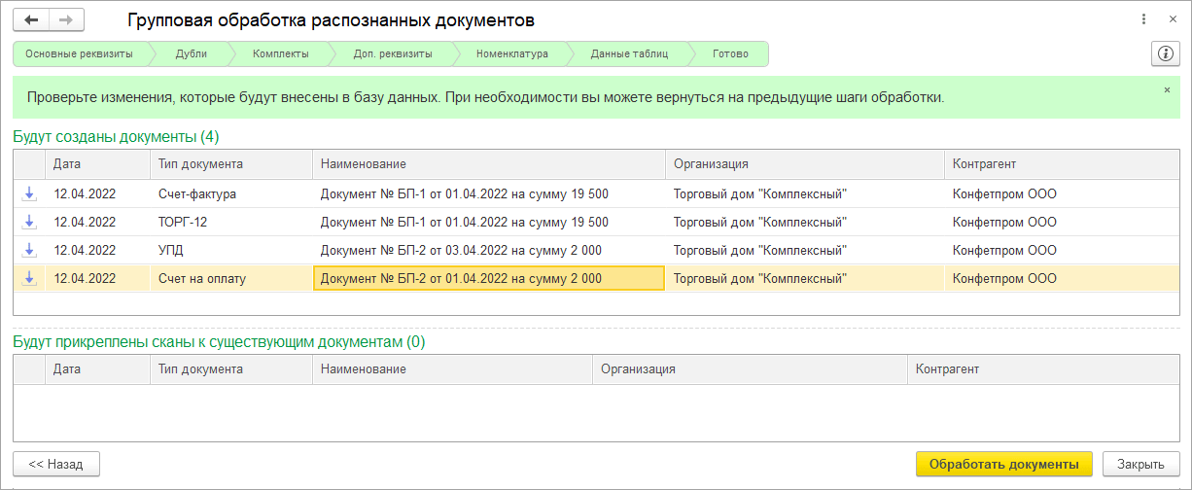Open the information help icon

click(x=1164, y=53)
